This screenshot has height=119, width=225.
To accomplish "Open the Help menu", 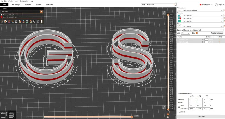I will (x=31, y=1).
